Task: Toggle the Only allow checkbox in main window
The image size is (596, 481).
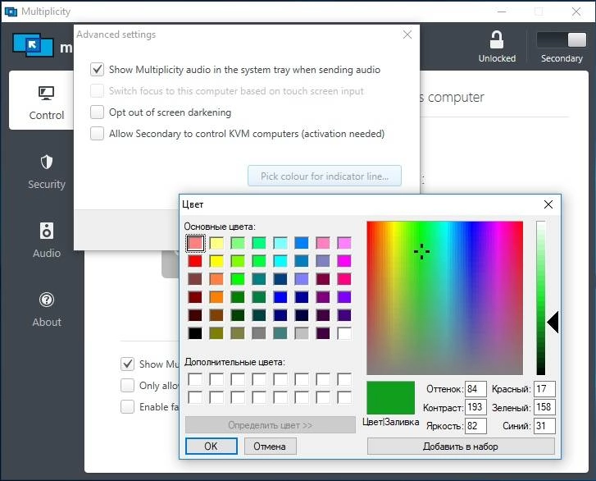Action: (x=127, y=386)
